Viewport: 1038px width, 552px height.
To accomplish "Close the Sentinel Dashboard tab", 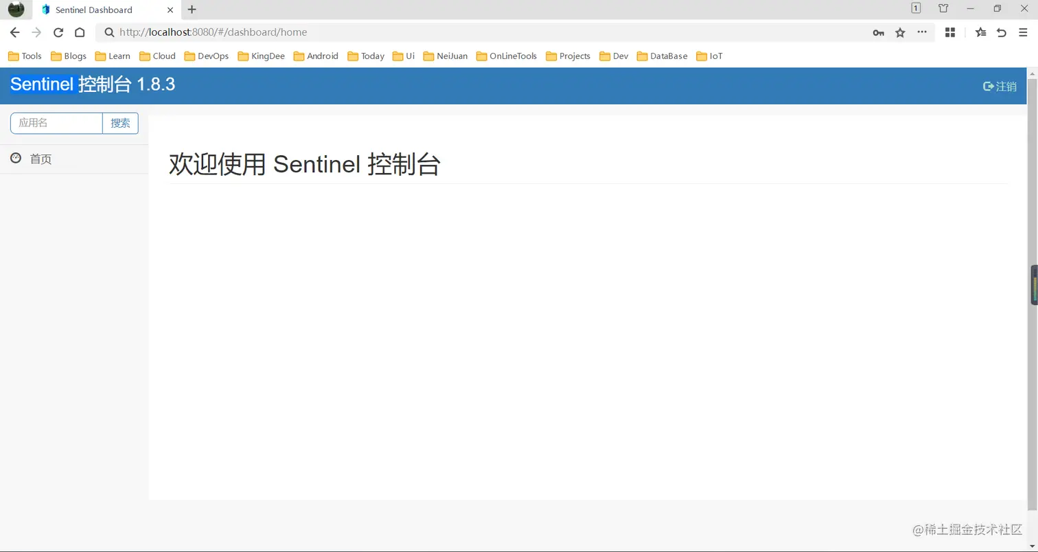I will point(170,10).
